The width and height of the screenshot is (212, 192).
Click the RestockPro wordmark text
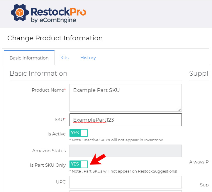58,12
